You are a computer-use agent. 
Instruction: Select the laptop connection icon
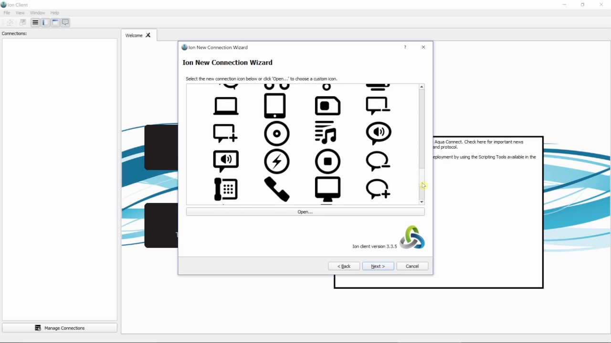coord(225,106)
